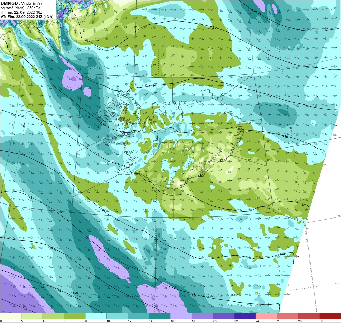341x323 pixels.
Task: Select the 'Vindur (m/s)' label
Action: (x=31, y=3)
